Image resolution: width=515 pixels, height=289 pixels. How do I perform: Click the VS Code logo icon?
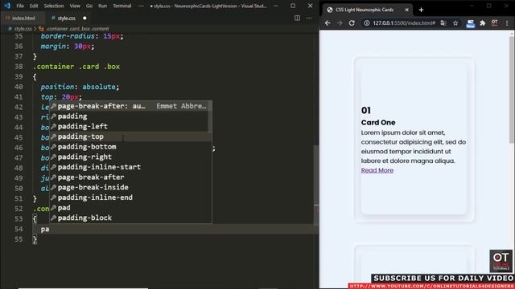click(7, 6)
